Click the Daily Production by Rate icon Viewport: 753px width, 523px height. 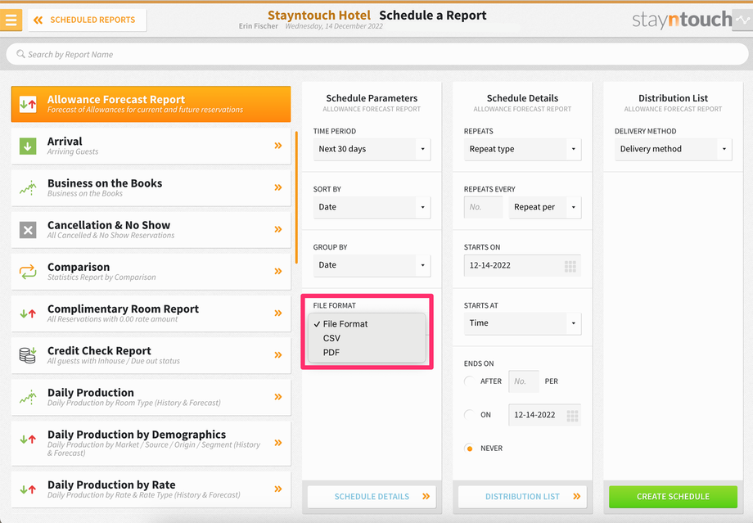(x=28, y=489)
